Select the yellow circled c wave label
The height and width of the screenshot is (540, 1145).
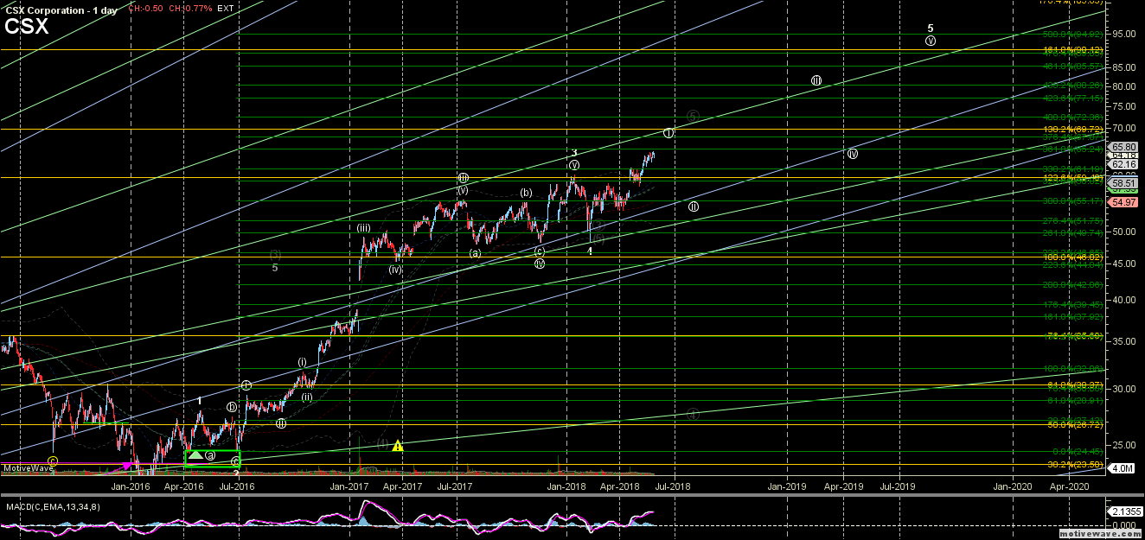(54, 461)
